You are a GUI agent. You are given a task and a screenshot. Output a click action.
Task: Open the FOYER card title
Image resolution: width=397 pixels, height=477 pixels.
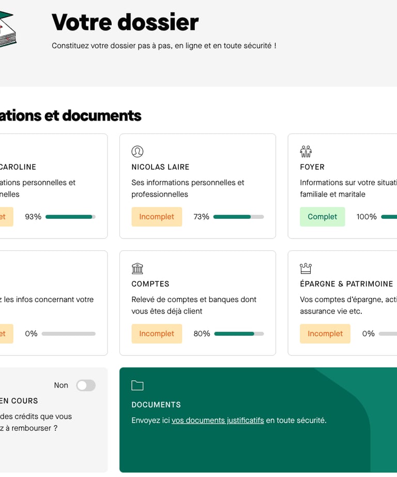(x=312, y=167)
